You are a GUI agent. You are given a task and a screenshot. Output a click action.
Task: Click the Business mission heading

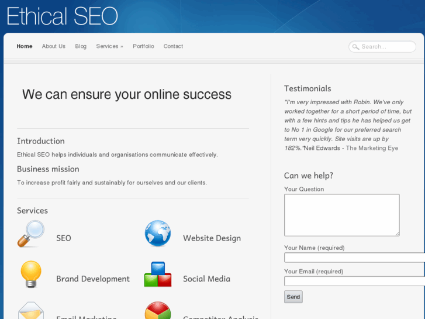(49, 169)
